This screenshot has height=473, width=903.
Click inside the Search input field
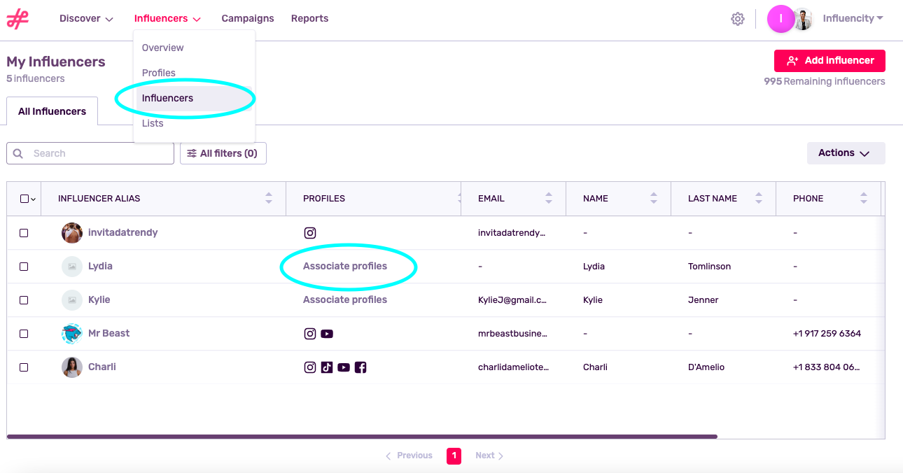(90, 153)
